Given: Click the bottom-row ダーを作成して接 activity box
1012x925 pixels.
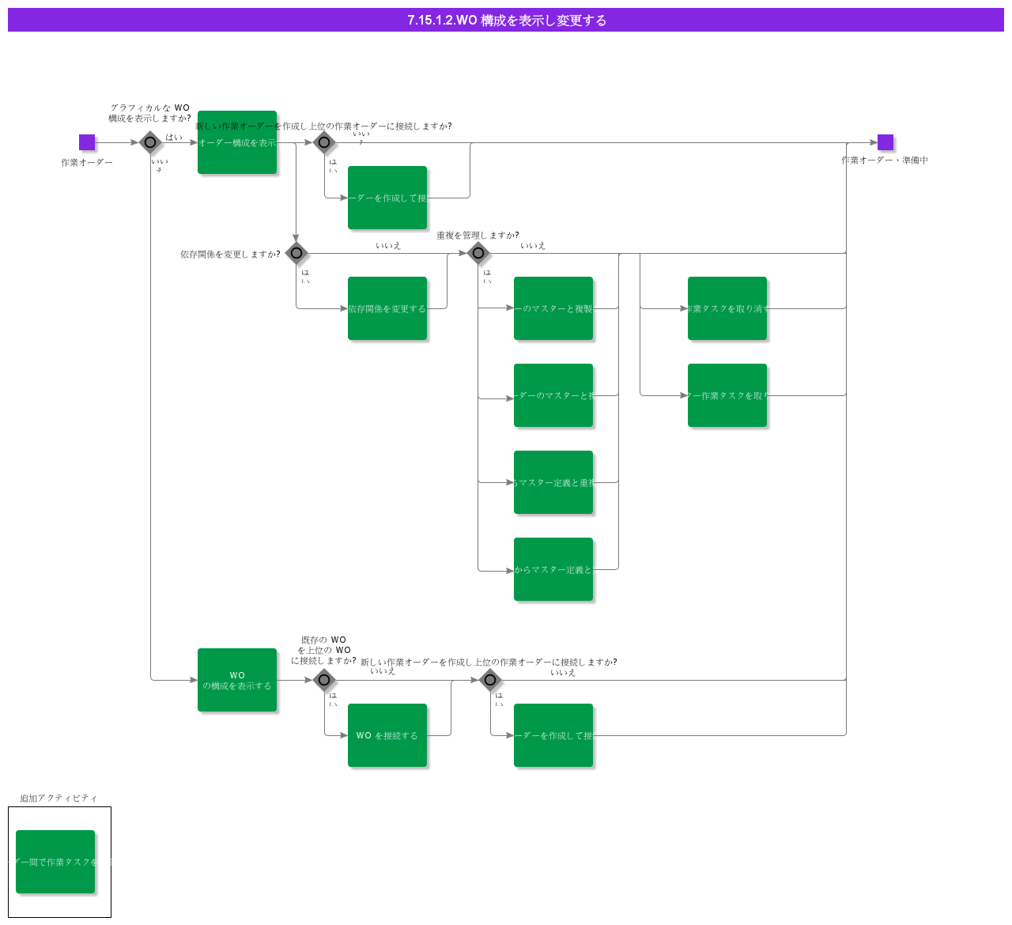Looking at the screenshot, I should coord(553,735).
